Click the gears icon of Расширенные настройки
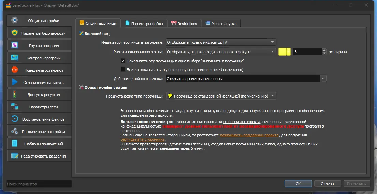The image size is (377, 194). (x=15, y=131)
